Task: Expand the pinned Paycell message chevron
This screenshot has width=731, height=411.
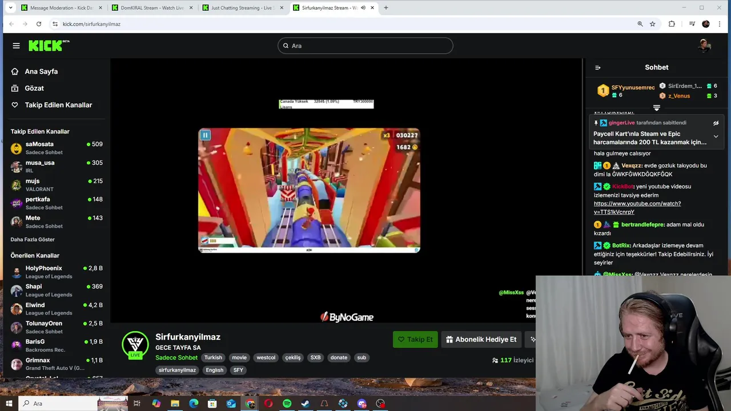Action: pos(716,136)
